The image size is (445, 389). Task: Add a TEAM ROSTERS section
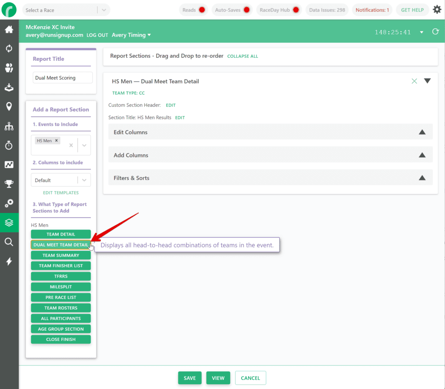click(x=61, y=308)
